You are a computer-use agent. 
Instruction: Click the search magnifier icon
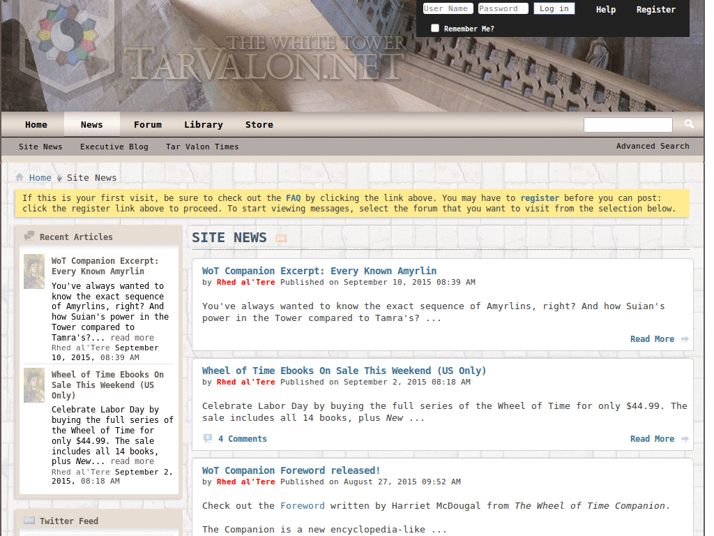coord(689,124)
